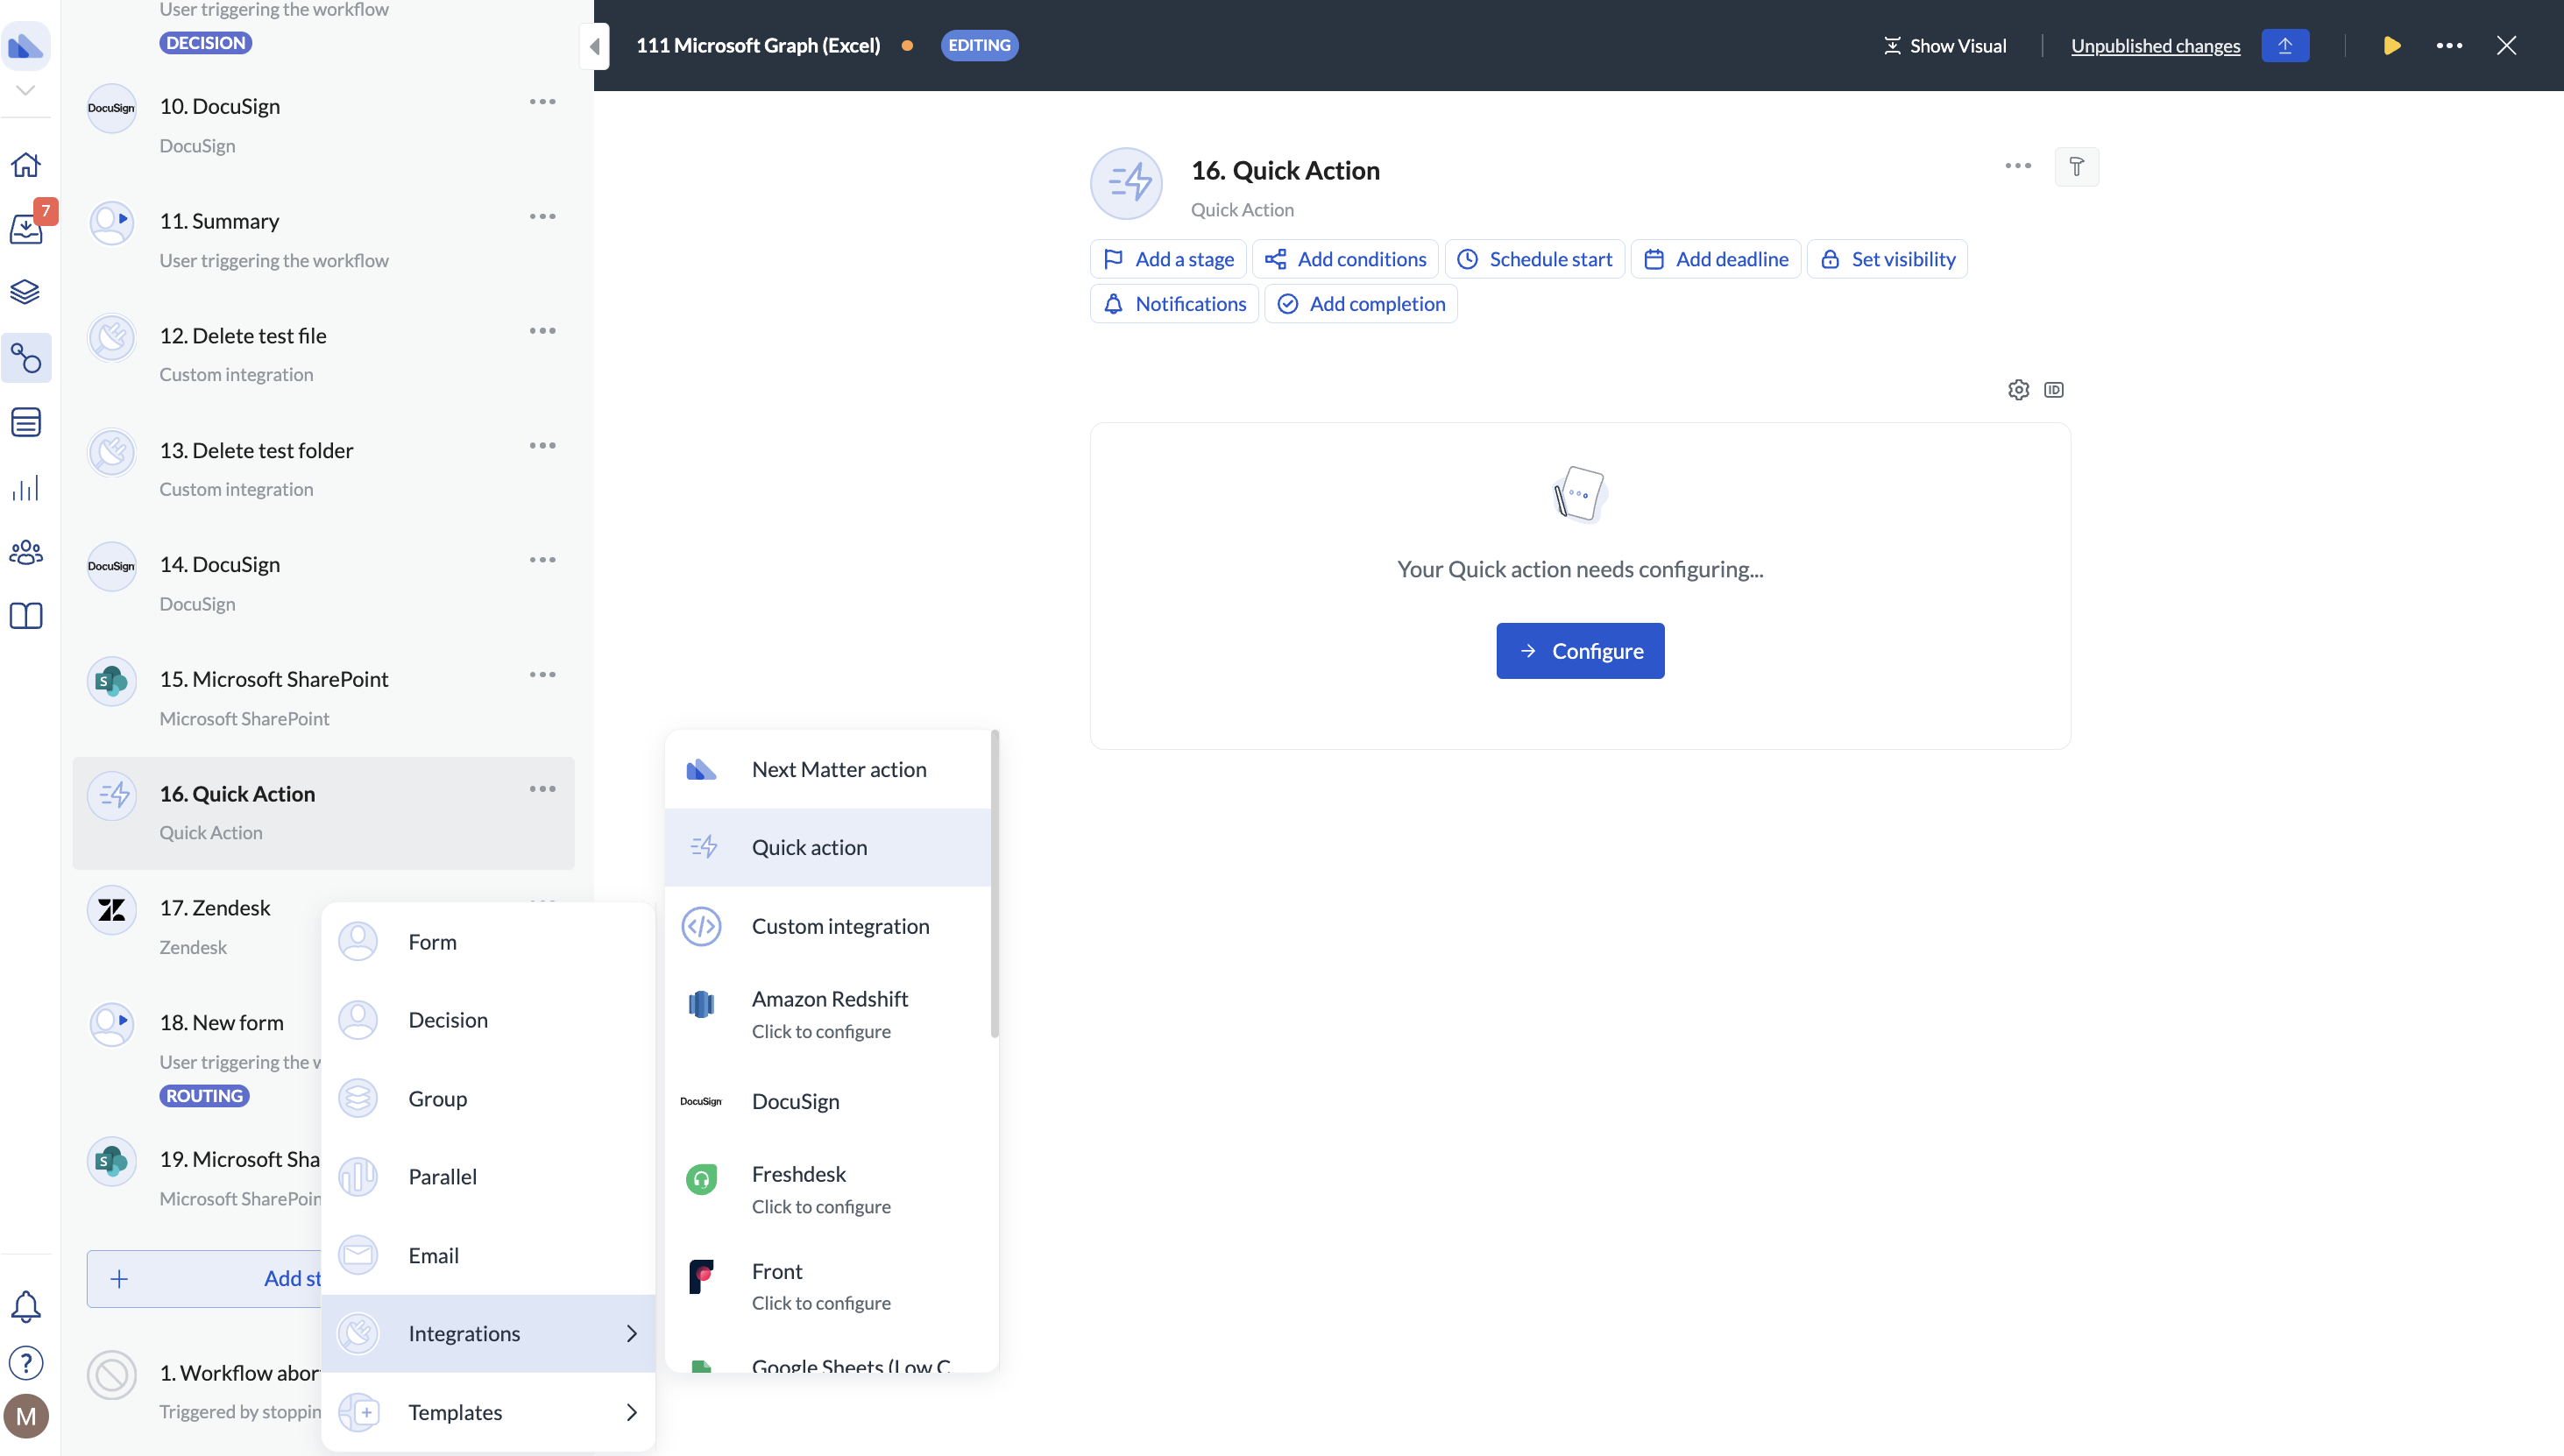The image size is (2564, 1456).
Task: Collapse the steps panel with arrow handle
Action: (594, 46)
